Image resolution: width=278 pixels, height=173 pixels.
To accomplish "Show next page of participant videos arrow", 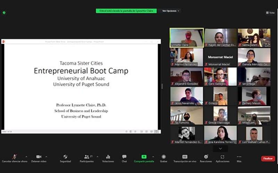I will click(x=220, y=149).
